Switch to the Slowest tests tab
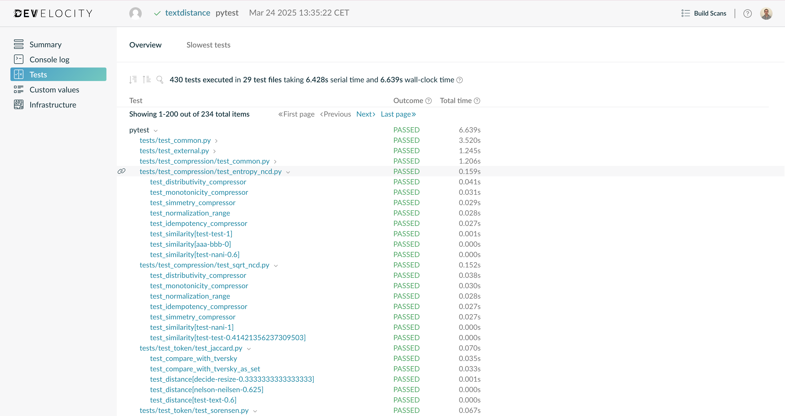785x416 pixels. tap(208, 44)
